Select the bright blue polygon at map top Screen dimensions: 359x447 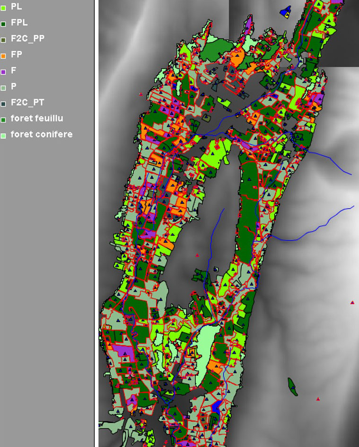pyautogui.click(x=284, y=13)
